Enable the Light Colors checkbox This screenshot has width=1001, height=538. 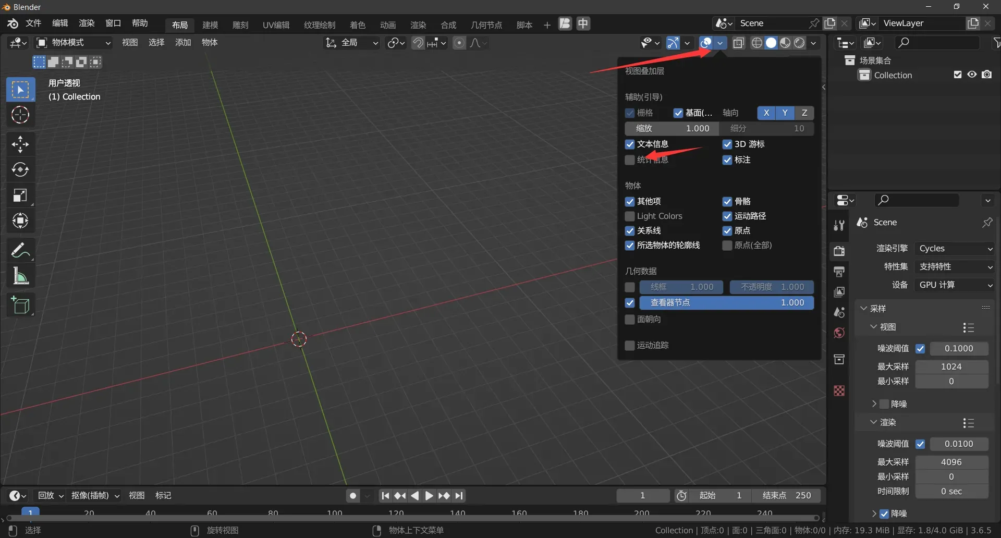(x=630, y=216)
